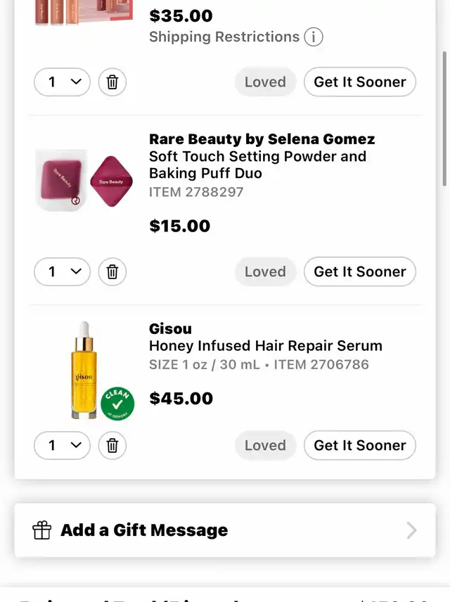Open Honey Infused Hair Repair Serum link

[x=265, y=345]
